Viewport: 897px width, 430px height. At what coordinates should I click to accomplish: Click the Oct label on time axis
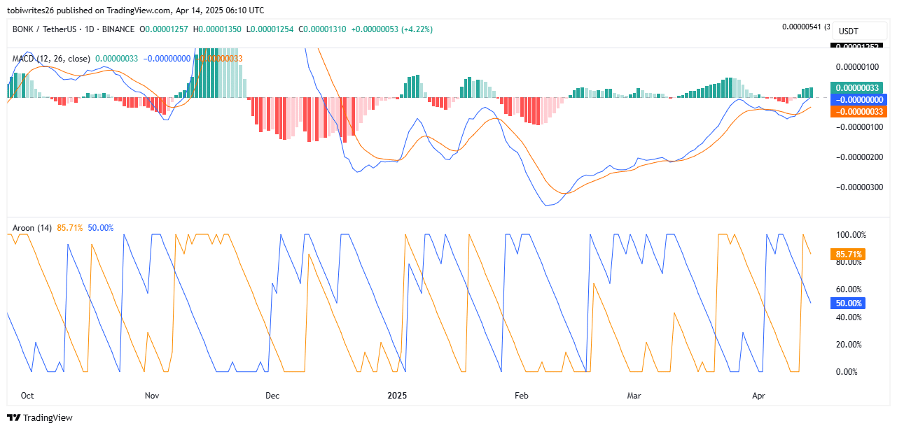tap(27, 396)
